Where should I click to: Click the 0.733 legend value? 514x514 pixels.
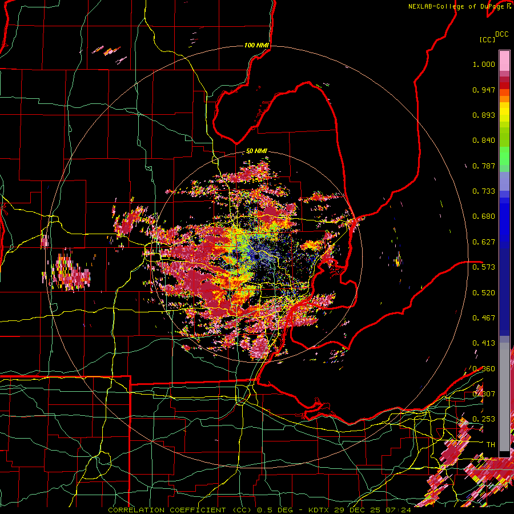[484, 191]
